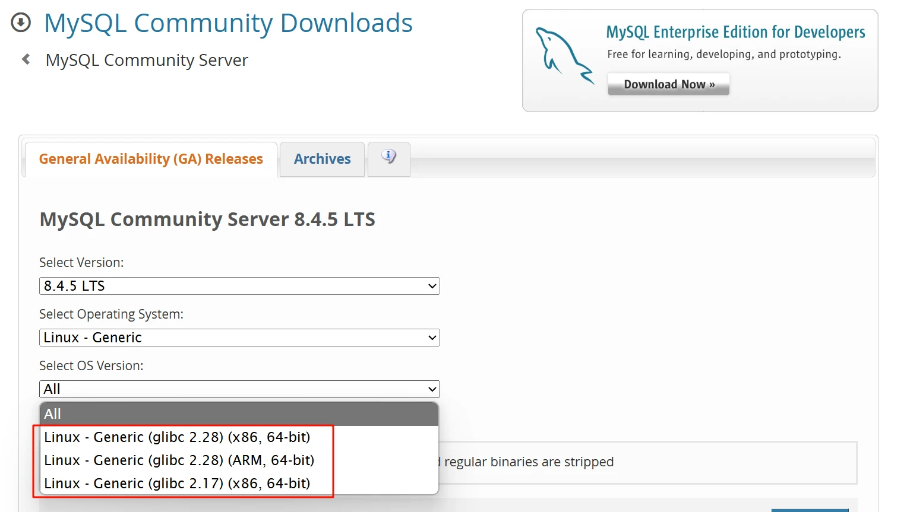The height and width of the screenshot is (512, 907).
Task: Click the back chevron before MySQL Community Server
Action: [26, 59]
